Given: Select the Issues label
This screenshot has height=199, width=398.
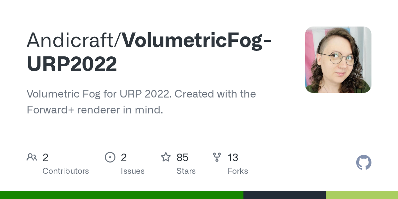Looking at the screenshot, I should click(x=133, y=171).
